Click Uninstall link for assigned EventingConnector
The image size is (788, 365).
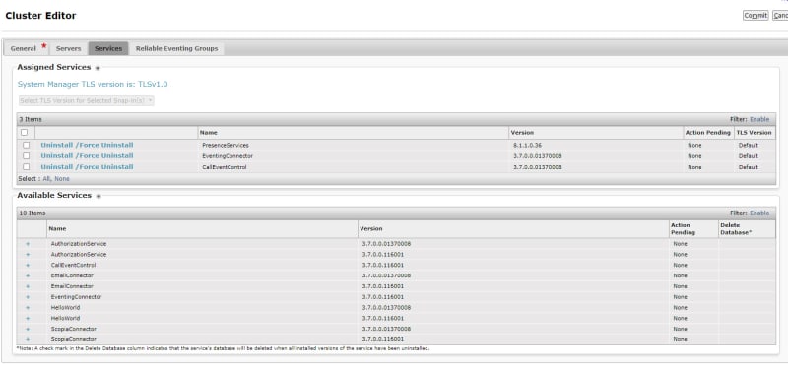57,156
